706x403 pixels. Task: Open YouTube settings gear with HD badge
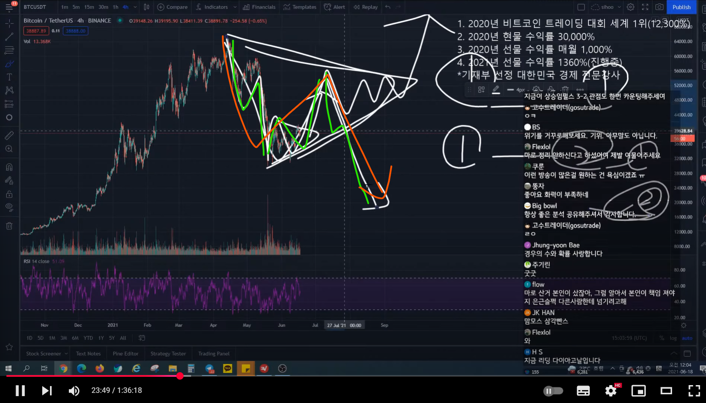point(611,391)
